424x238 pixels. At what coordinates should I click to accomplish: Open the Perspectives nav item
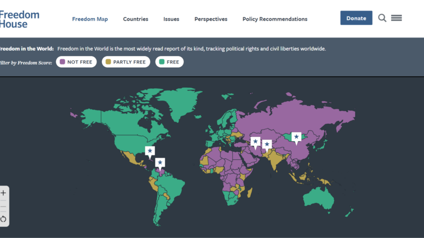pos(210,19)
